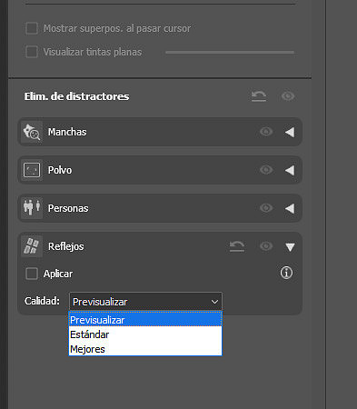357x409 pixels.
Task: Click the Manchas label
Action: pos(67,132)
